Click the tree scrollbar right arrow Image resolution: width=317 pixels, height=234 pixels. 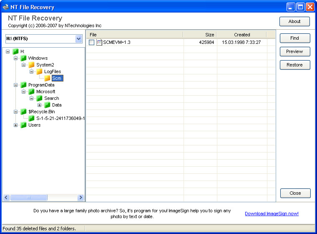[81, 197]
